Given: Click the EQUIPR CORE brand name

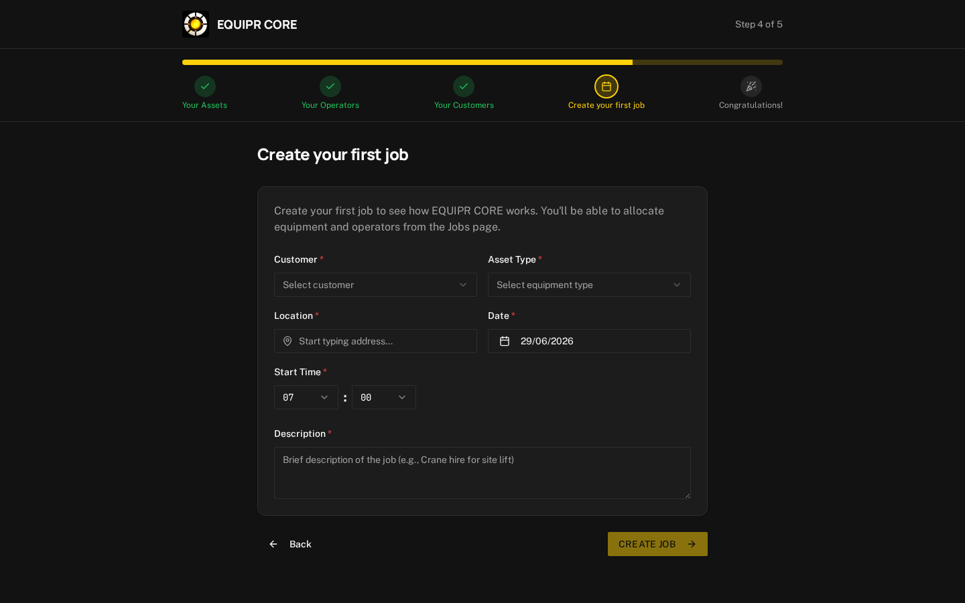Looking at the screenshot, I should point(257,25).
